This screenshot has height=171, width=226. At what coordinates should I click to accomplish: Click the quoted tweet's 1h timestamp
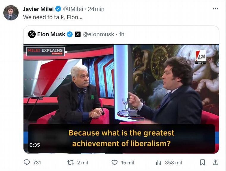click(x=121, y=34)
